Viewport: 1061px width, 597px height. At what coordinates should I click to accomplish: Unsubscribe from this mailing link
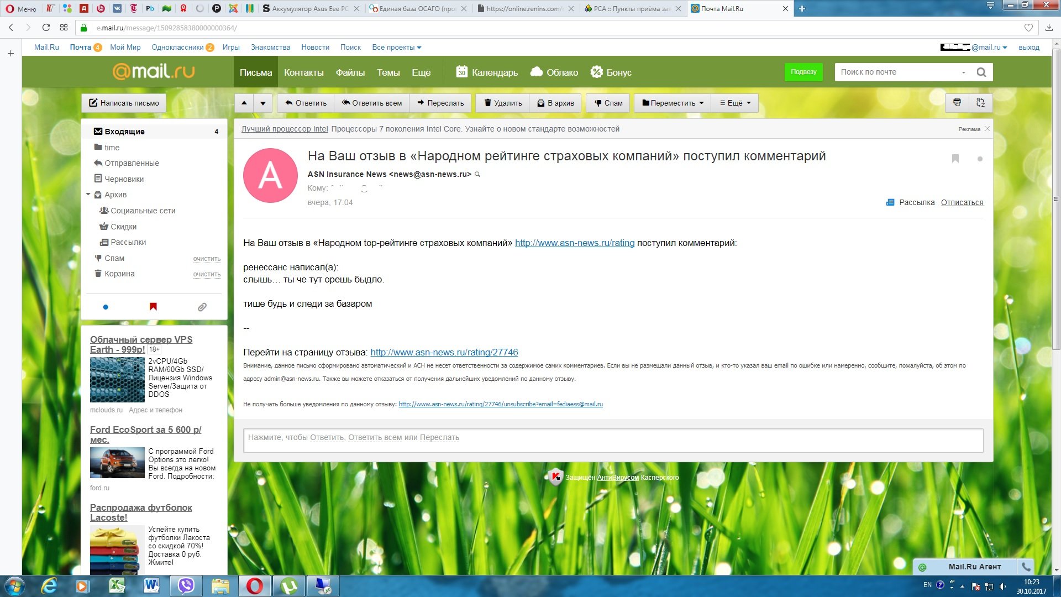962,202
